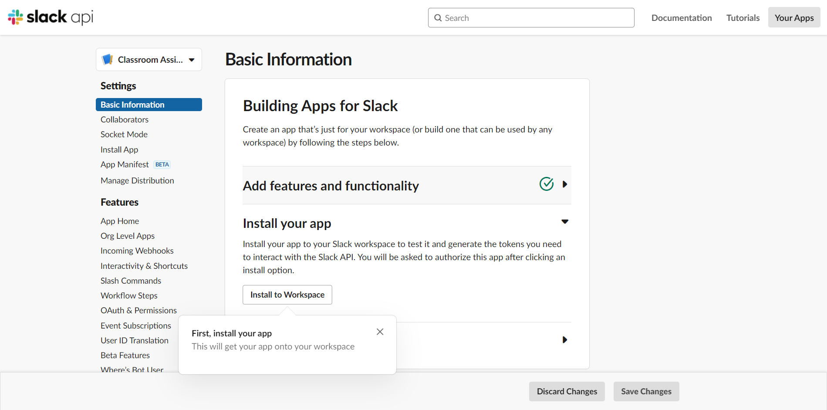Open App Manifest beta page
The image size is (827, 410).
(125, 165)
